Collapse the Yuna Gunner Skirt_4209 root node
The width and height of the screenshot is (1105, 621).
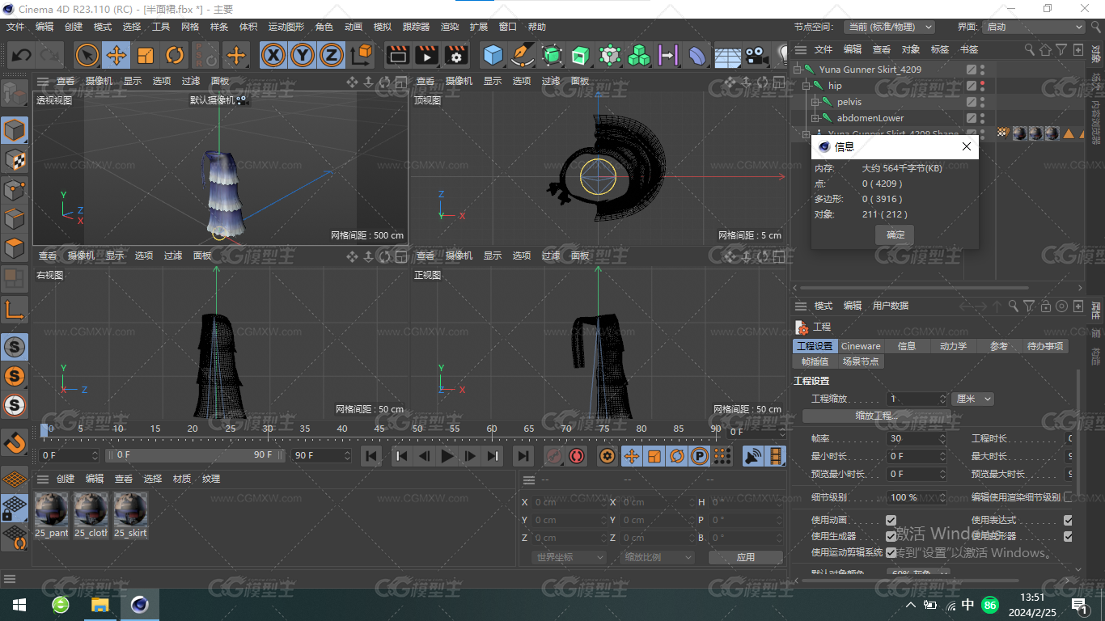click(797, 70)
